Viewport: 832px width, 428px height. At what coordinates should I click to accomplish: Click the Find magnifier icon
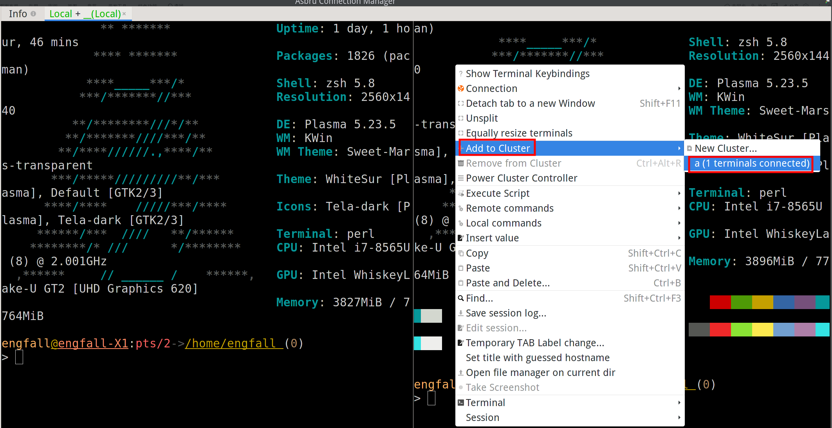tap(461, 298)
